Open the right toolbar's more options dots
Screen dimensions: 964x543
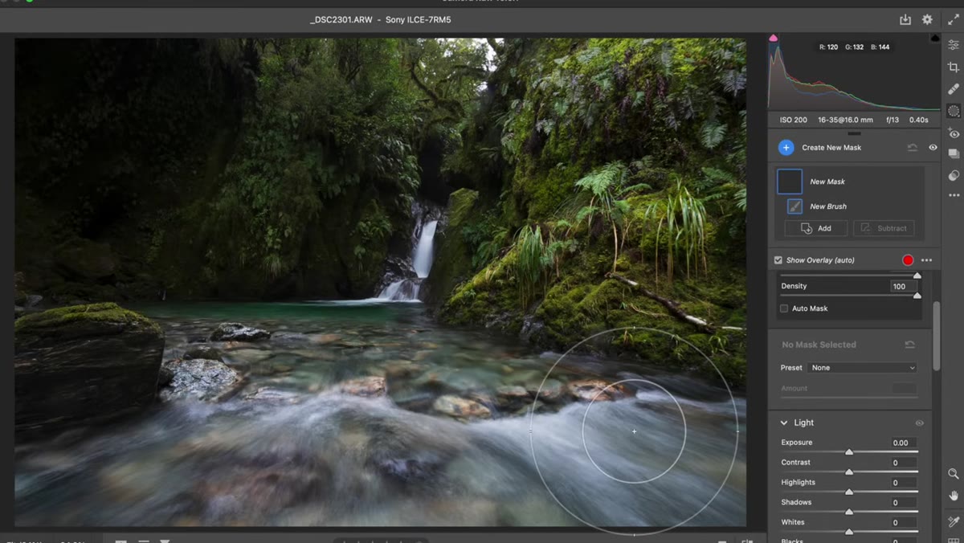click(x=954, y=195)
